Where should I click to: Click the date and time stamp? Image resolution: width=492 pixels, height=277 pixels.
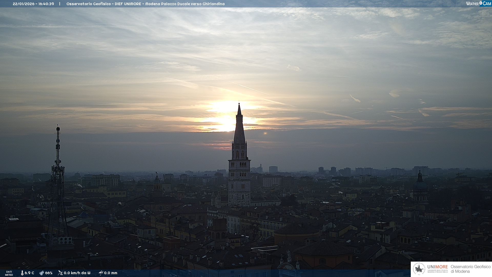[33, 4]
